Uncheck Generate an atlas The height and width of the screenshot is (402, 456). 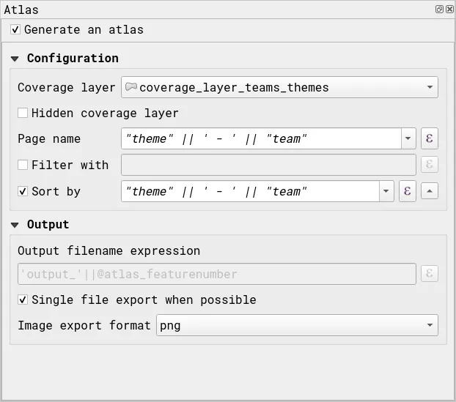point(15,30)
